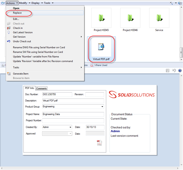Click the Description field
This screenshot has width=183, height=170.
point(73,101)
